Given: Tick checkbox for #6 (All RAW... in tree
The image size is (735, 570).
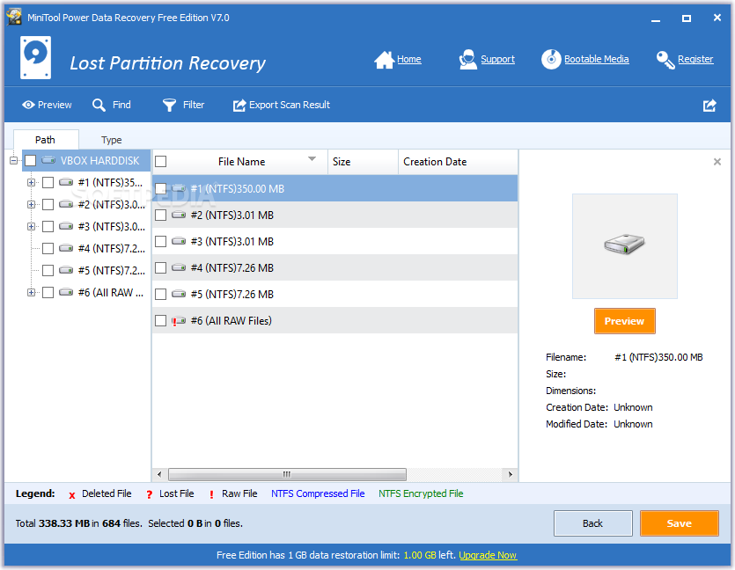Looking at the screenshot, I should tap(48, 292).
